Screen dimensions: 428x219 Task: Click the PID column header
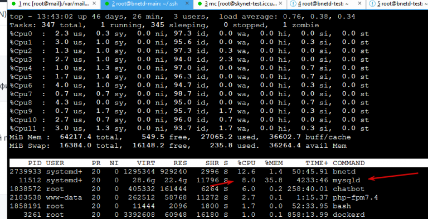tap(35, 163)
